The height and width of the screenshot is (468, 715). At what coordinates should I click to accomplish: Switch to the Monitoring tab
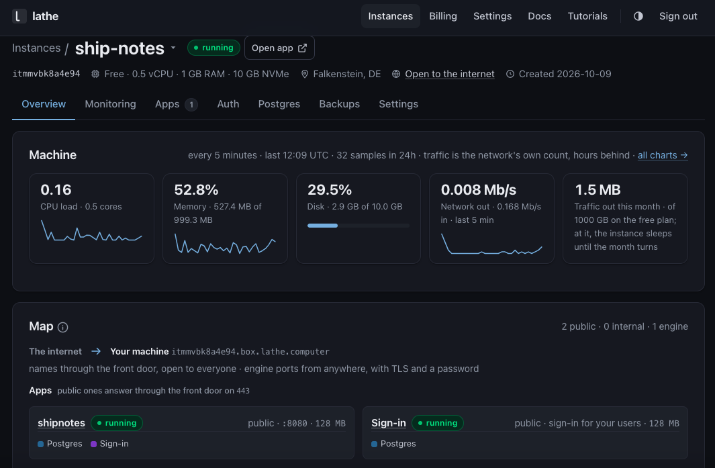click(110, 104)
